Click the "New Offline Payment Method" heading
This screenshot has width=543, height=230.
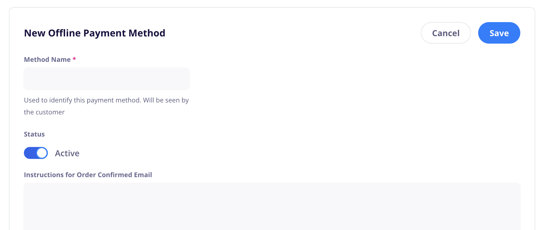(95, 33)
